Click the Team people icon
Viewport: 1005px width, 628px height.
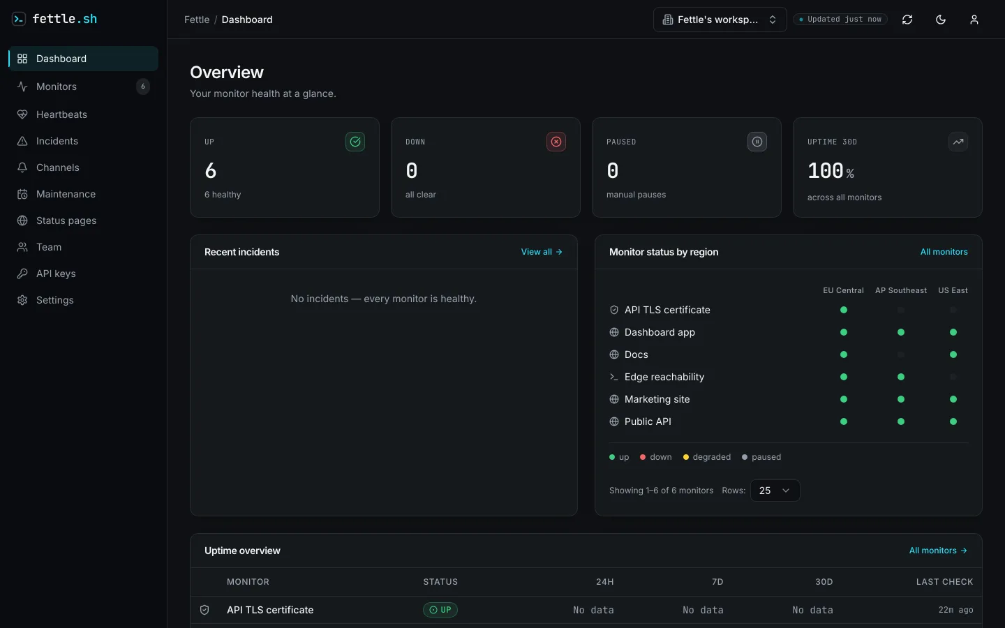[22, 247]
